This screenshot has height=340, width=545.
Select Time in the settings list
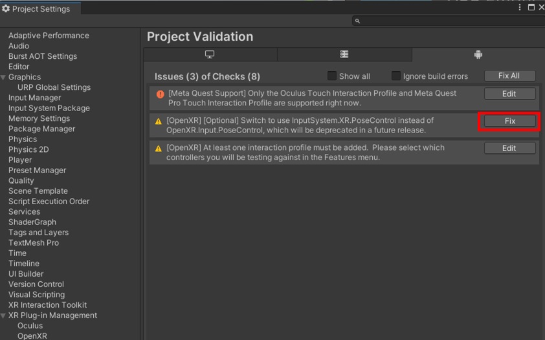coord(17,253)
